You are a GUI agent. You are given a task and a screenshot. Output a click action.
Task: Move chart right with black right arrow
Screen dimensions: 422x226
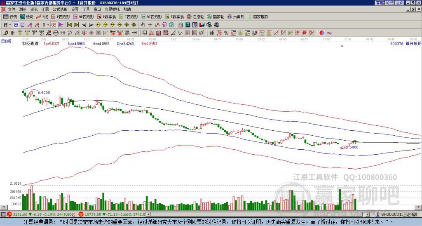pos(91,25)
